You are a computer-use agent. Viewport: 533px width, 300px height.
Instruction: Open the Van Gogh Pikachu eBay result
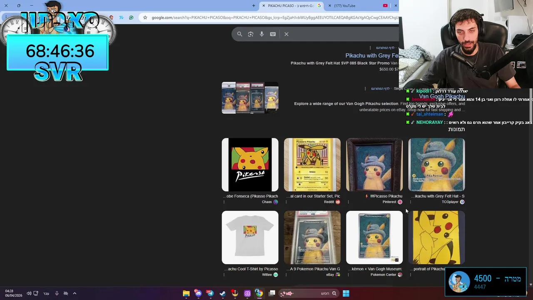(x=442, y=96)
